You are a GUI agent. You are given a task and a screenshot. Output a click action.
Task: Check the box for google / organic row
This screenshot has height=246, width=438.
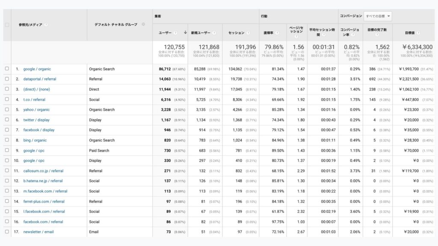click(7, 69)
